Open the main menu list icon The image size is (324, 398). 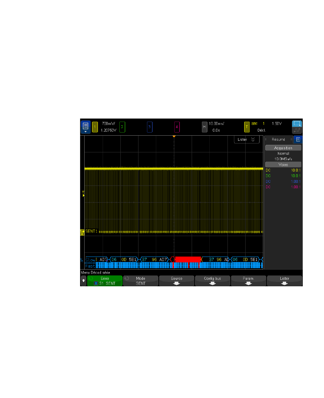pos(85,127)
